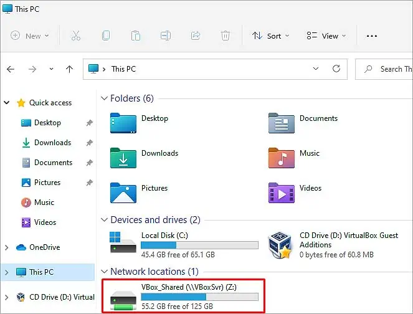
Task: Refresh the This PC view
Action: tap(336, 69)
